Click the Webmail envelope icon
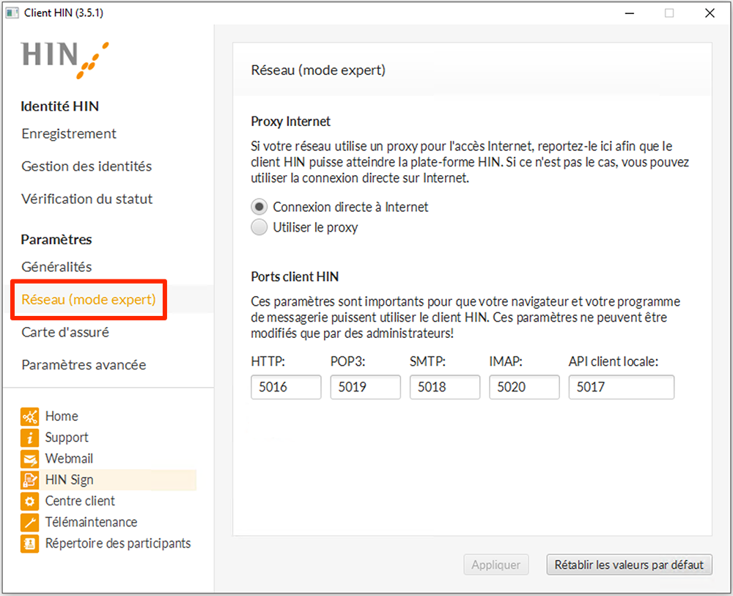Viewport: 733px width, 596px height. 29,459
